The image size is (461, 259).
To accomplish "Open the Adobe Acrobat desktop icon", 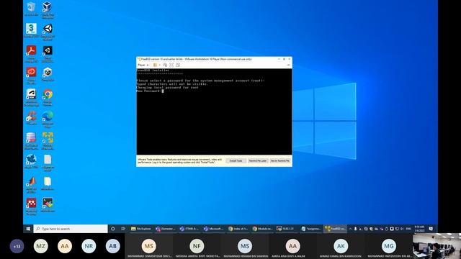I will click(x=31, y=53).
